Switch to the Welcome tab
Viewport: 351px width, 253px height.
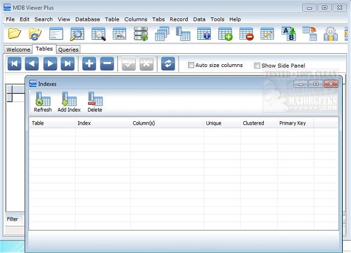(18, 49)
